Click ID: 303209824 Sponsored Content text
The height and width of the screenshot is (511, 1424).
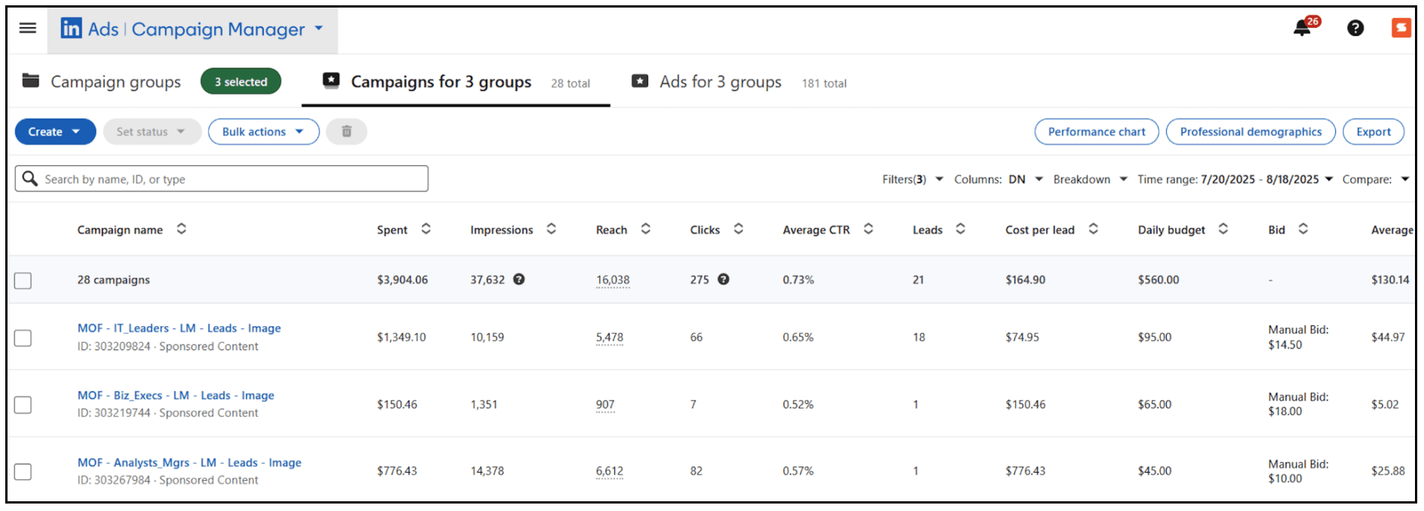click(x=168, y=346)
